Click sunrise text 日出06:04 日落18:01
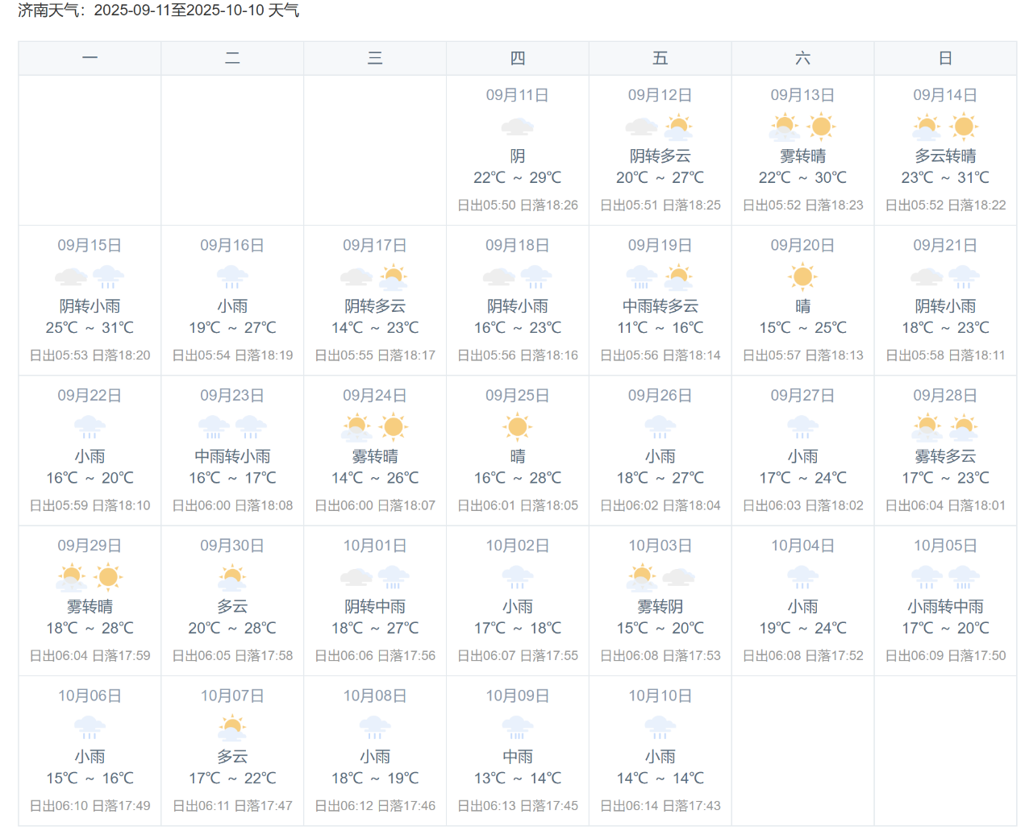1025x839 pixels. point(945,505)
